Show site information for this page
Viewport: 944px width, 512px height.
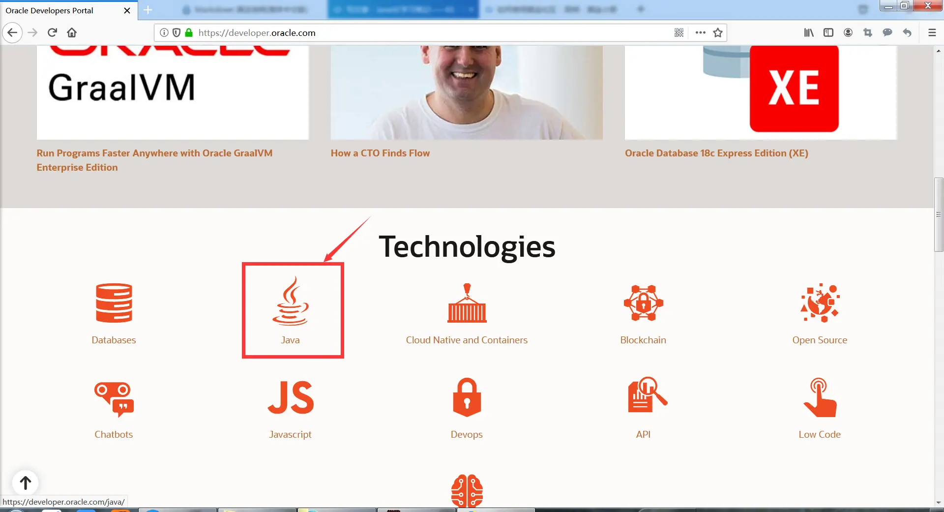[x=164, y=33]
